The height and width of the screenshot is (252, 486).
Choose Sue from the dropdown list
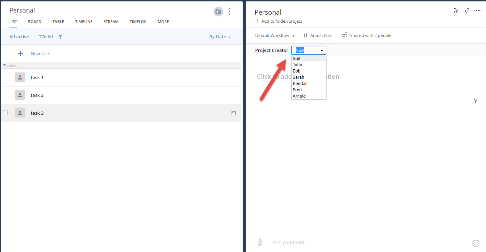tap(309, 59)
